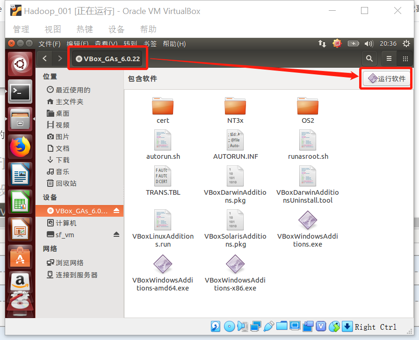The height and width of the screenshot is (340, 419).
Task: Click the clock showing 20:36
Action: coord(388,43)
